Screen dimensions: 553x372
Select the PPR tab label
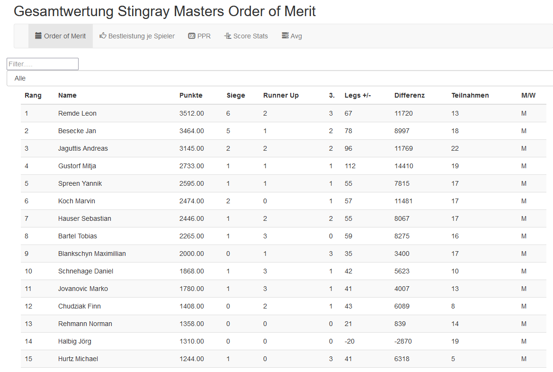pyautogui.click(x=204, y=36)
